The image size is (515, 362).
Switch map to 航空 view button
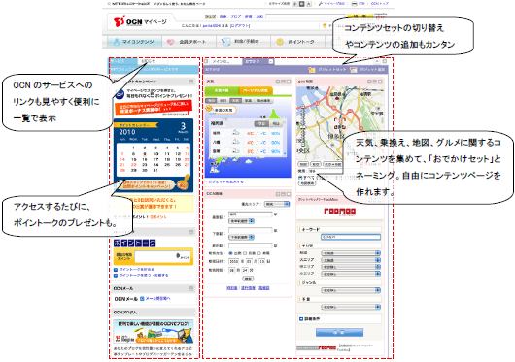316,164
